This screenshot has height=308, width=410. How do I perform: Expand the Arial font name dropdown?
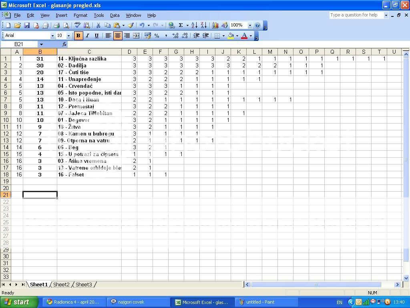point(52,36)
